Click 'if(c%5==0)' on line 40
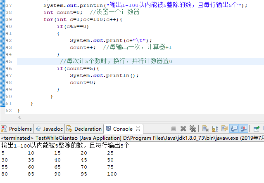The height and width of the screenshot is (183, 264). pyautogui.click(x=73, y=26)
